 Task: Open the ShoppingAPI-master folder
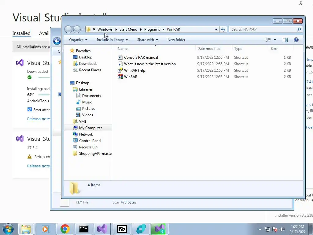(x=95, y=154)
